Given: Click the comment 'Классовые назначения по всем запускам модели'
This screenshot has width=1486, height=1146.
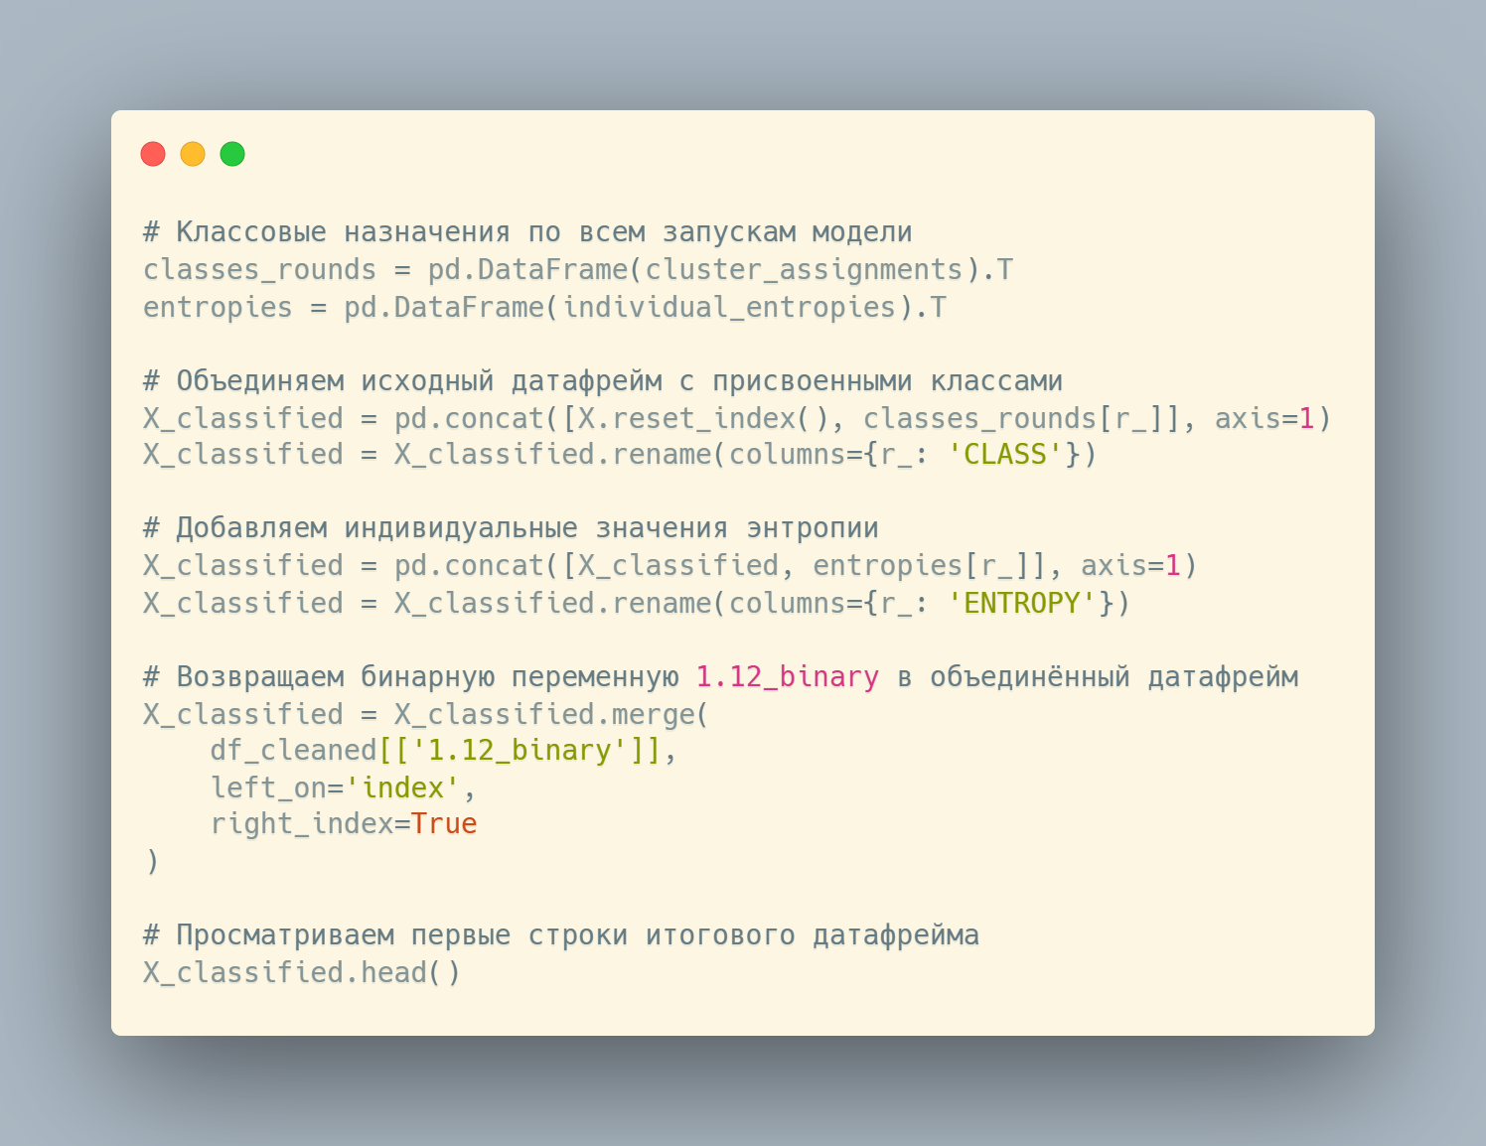Looking at the screenshot, I should [x=527, y=232].
